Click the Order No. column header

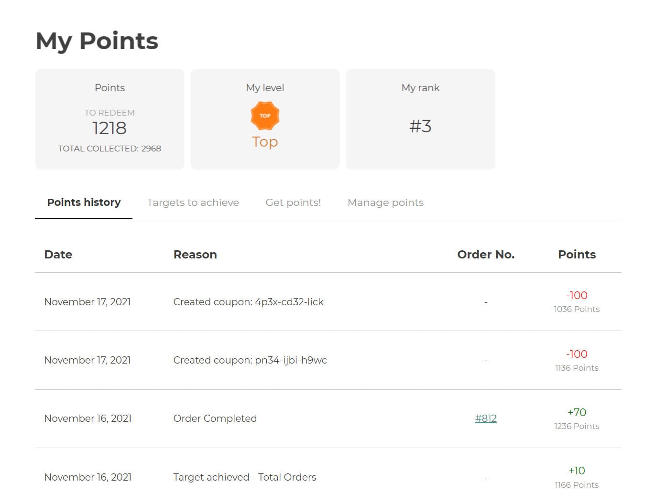click(x=486, y=255)
